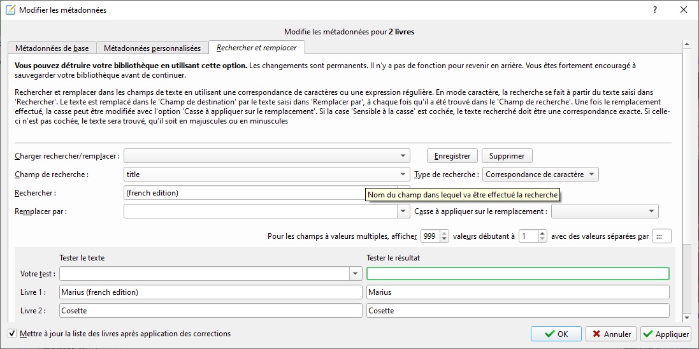This screenshot has height=349, width=699.
Task: Increase the 999 values spinner
Action: tap(445, 233)
